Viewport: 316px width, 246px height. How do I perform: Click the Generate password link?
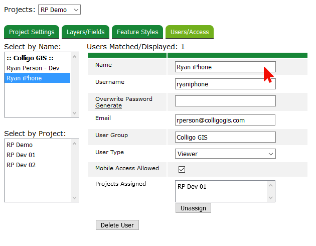coord(108,105)
